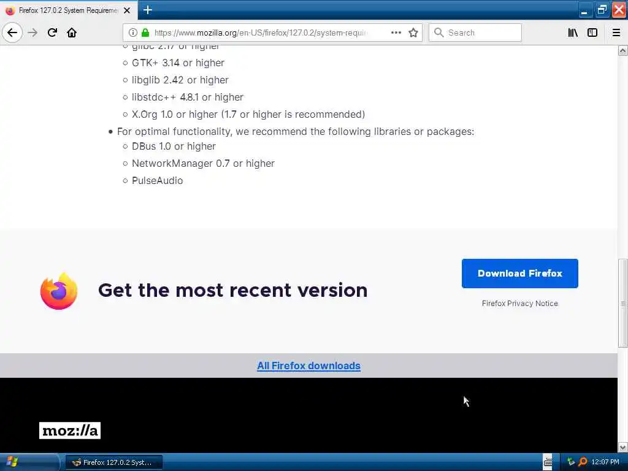This screenshot has width=628, height=471.
Task: Open a new tab with plus button
Action: (x=147, y=10)
